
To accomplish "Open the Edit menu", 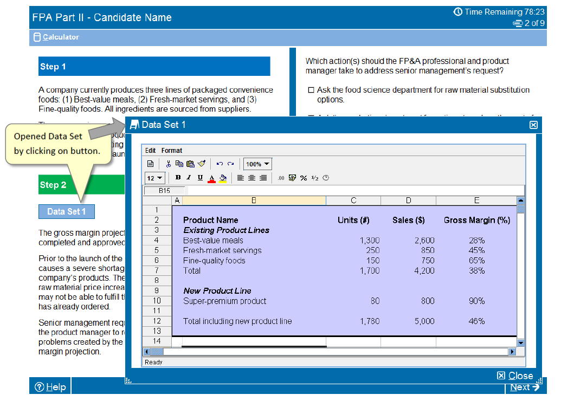I will coord(150,151).
